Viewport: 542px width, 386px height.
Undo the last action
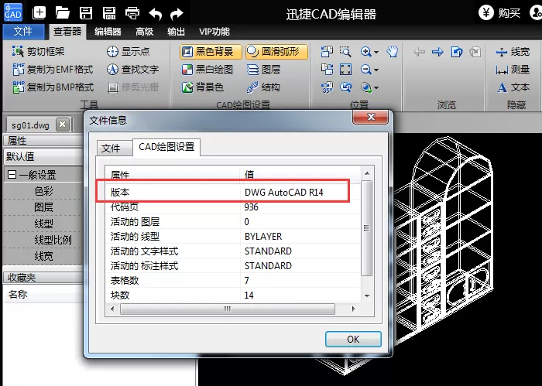point(155,14)
